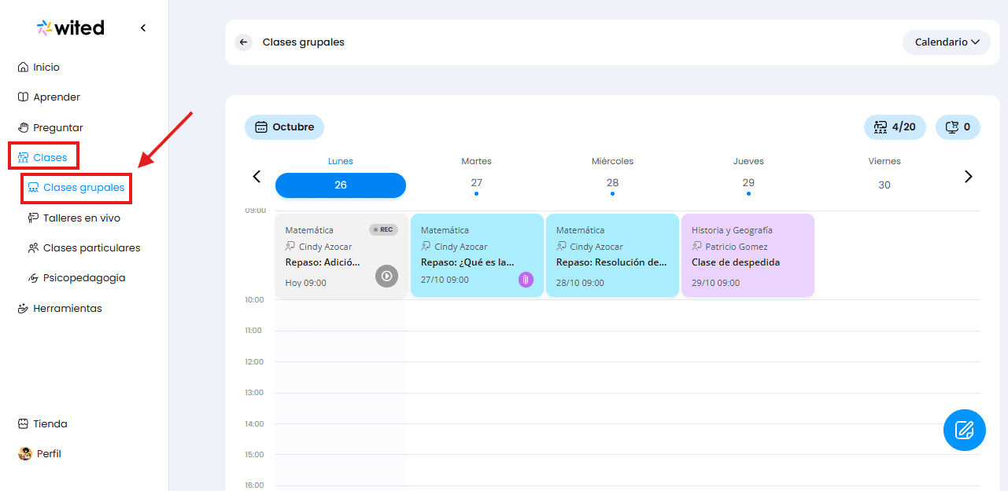This screenshot has width=1008, height=491.
Task: Open the Repaso: Adició... class card
Action: click(x=342, y=255)
